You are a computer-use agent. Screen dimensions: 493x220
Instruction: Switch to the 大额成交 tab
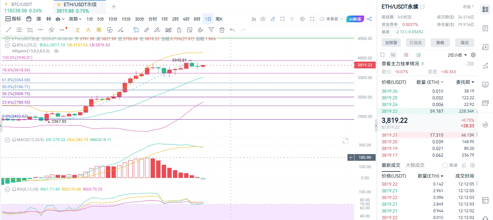415,165
